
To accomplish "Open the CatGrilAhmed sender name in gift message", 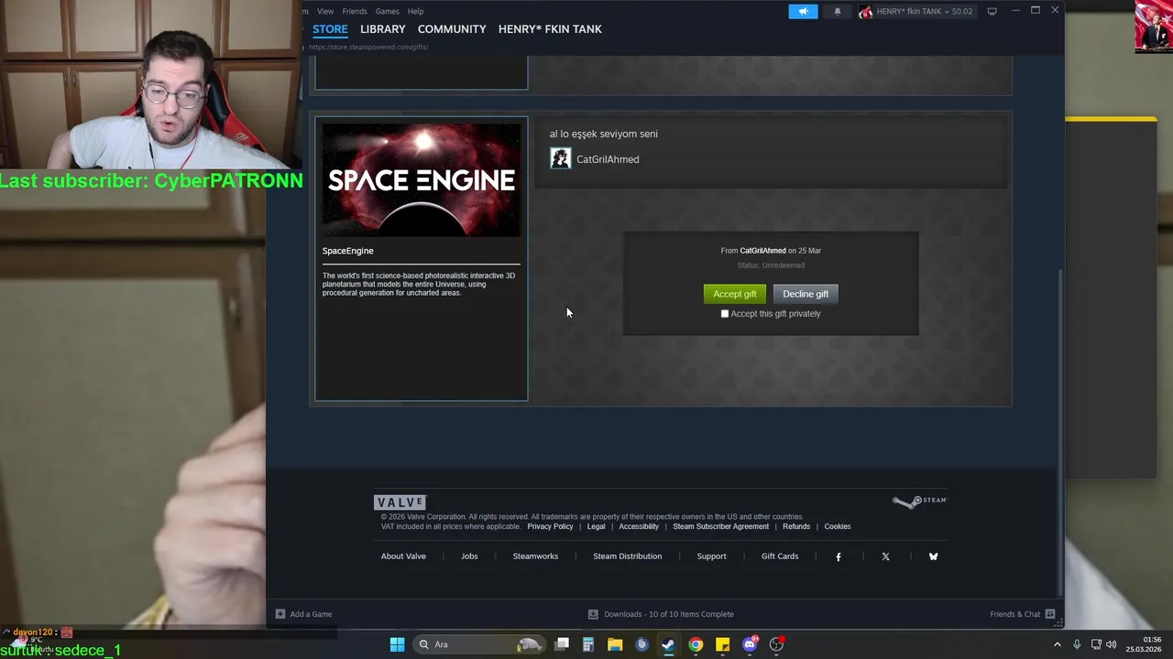I will [x=608, y=159].
